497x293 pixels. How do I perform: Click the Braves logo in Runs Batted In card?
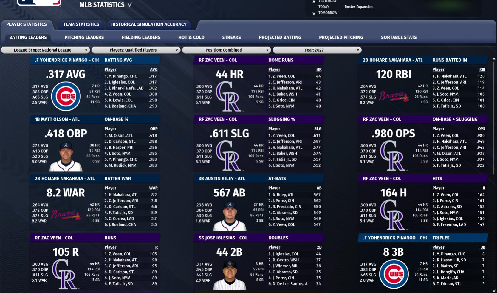point(394,96)
